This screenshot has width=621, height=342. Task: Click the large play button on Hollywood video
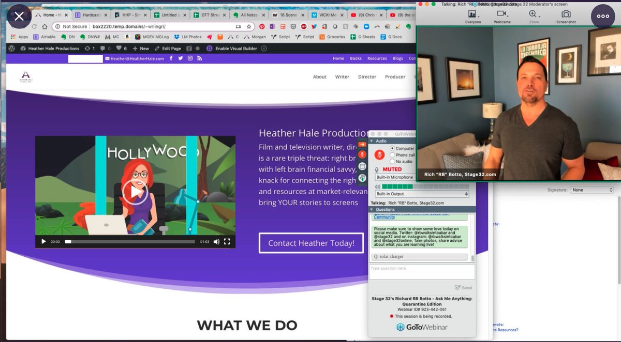coord(135,192)
